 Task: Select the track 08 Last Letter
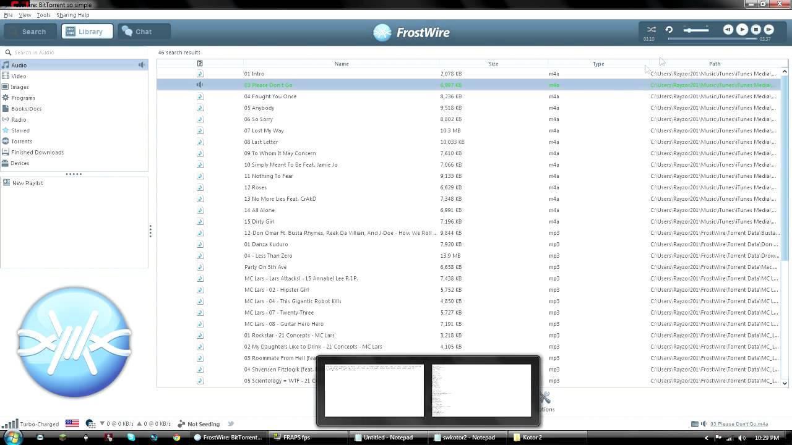[x=469, y=142]
